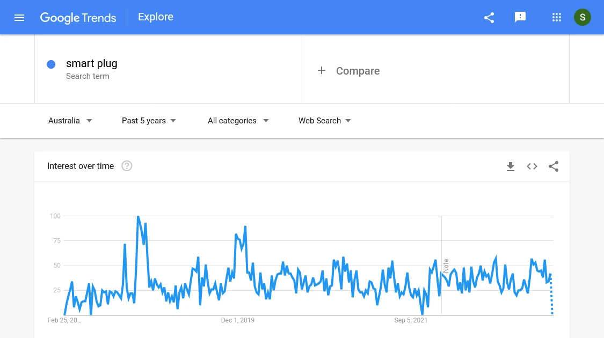Viewport: 604px width, 338px height.
Task: Click the share icon in the header
Action: pyautogui.click(x=489, y=18)
